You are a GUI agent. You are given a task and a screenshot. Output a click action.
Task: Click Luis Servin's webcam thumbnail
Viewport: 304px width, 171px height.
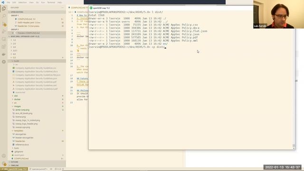279,14
